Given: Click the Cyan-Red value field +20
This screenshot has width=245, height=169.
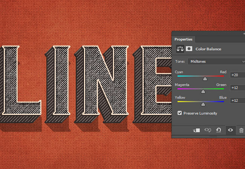Looking at the screenshot, I should coord(237,75).
